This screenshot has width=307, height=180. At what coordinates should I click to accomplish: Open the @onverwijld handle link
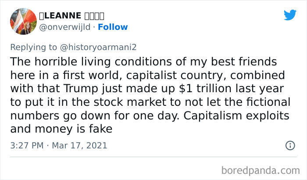[x=66, y=27]
